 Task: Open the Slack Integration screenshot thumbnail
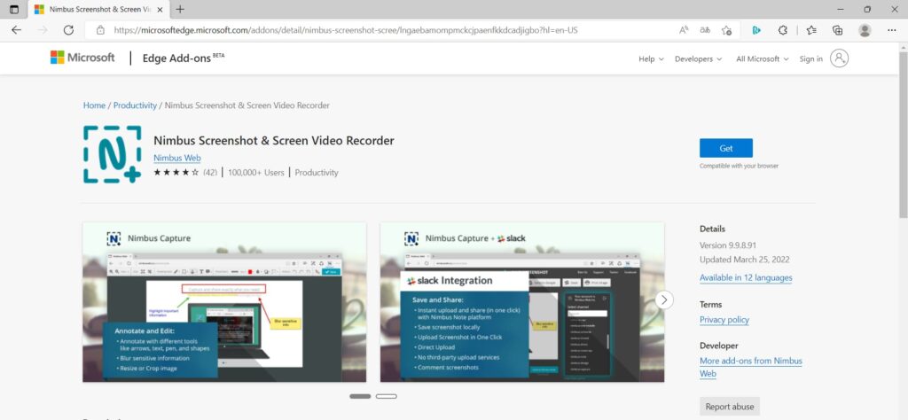point(522,302)
